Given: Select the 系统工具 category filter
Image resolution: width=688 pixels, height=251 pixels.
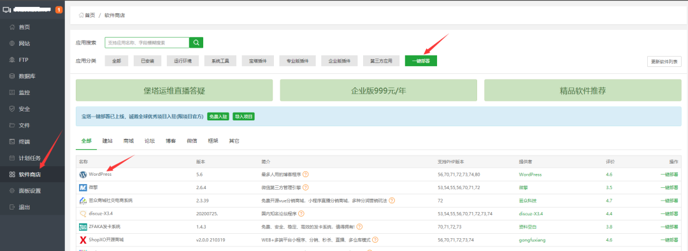Looking at the screenshot, I should [x=220, y=61].
